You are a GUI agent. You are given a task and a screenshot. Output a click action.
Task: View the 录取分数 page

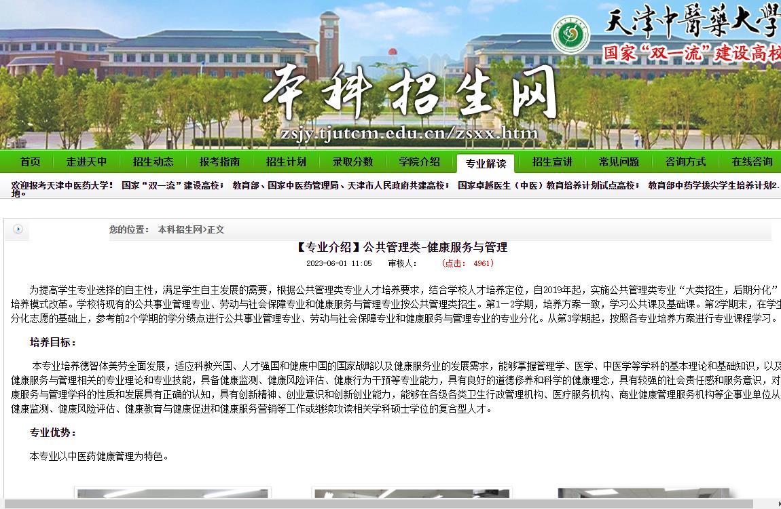coord(352,162)
